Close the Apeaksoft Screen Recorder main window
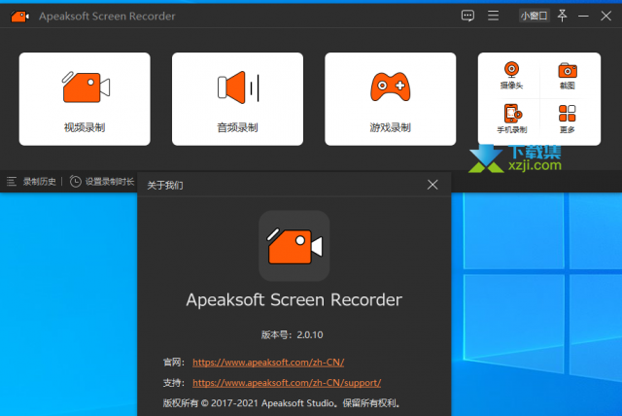Viewport: 622px width, 416px height. click(x=605, y=16)
